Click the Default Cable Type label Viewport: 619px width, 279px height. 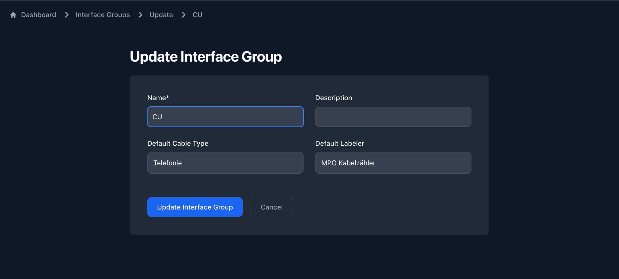point(178,144)
